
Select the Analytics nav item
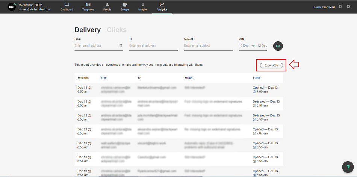click(162, 7)
